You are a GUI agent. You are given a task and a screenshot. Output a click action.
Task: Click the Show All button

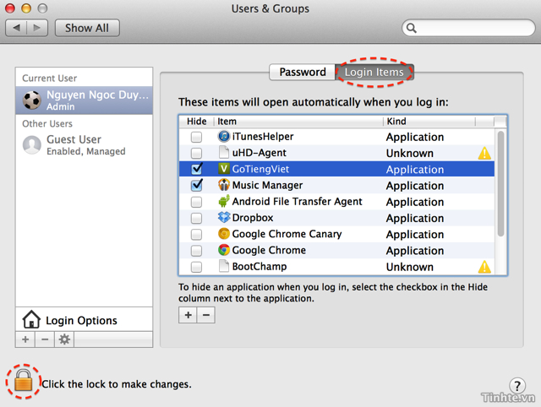(x=87, y=28)
